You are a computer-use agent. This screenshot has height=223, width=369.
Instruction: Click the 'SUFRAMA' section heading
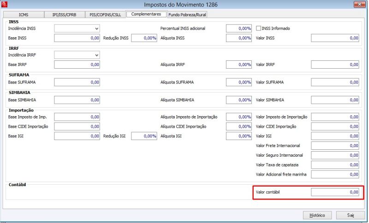coord(19,75)
